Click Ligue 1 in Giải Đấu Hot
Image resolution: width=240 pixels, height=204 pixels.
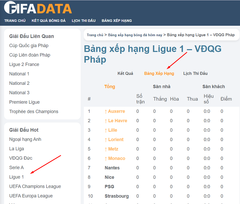(x=16, y=177)
